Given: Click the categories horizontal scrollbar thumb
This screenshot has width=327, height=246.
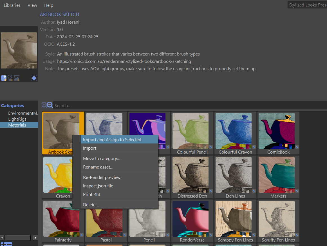Looking at the screenshot, I should coord(17,238).
